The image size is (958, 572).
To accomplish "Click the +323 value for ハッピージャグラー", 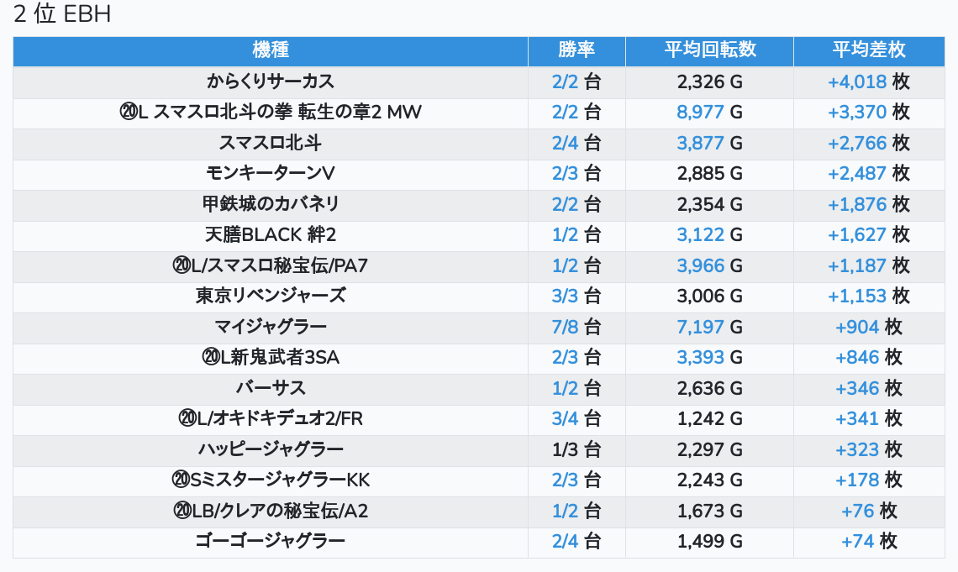I will click(x=857, y=449).
